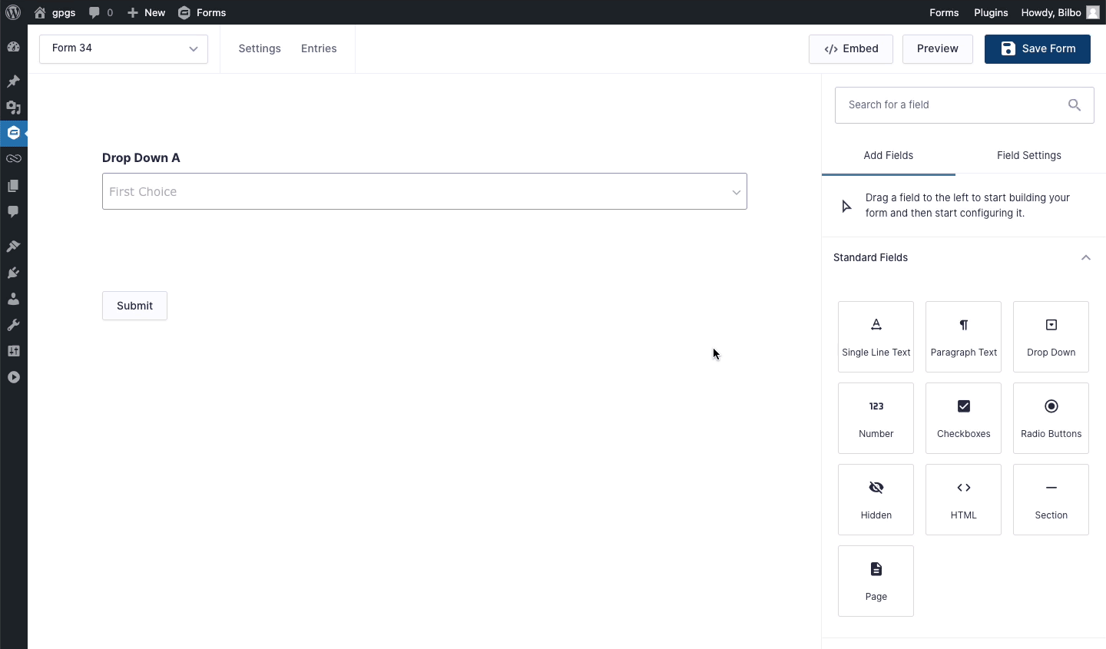Open Tools wrench icon in sidebar
The width and height of the screenshot is (1106, 649).
pyautogui.click(x=13, y=325)
